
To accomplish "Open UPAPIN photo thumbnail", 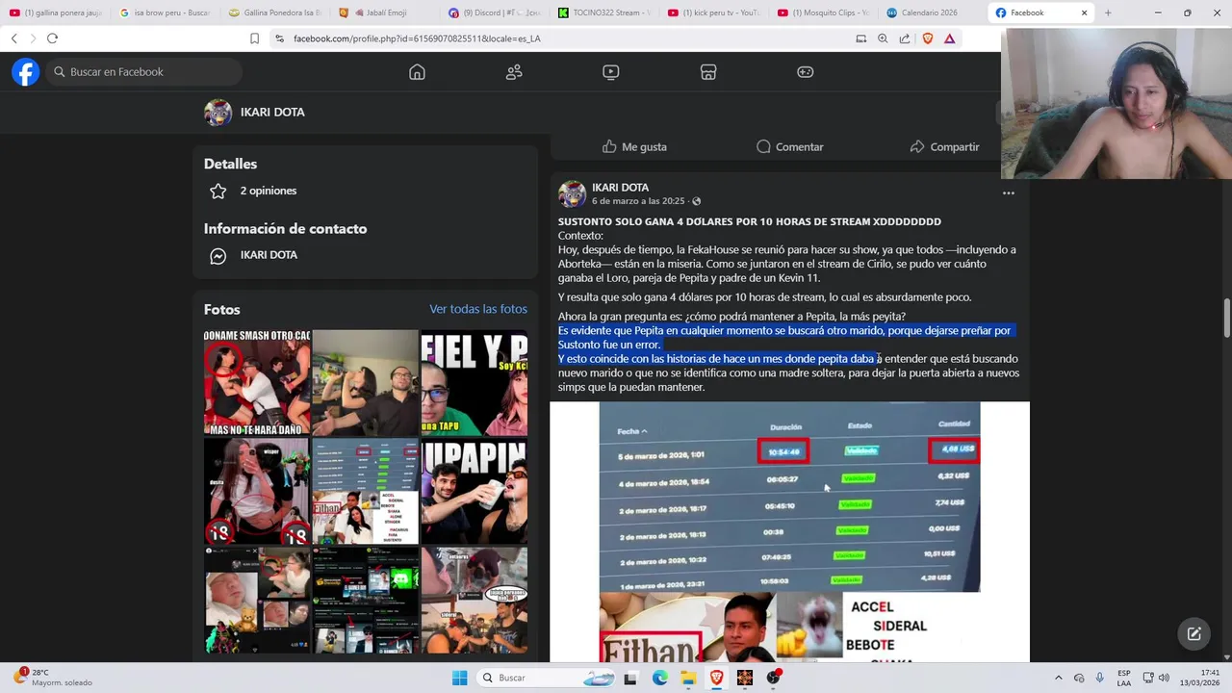I will tap(474, 492).
